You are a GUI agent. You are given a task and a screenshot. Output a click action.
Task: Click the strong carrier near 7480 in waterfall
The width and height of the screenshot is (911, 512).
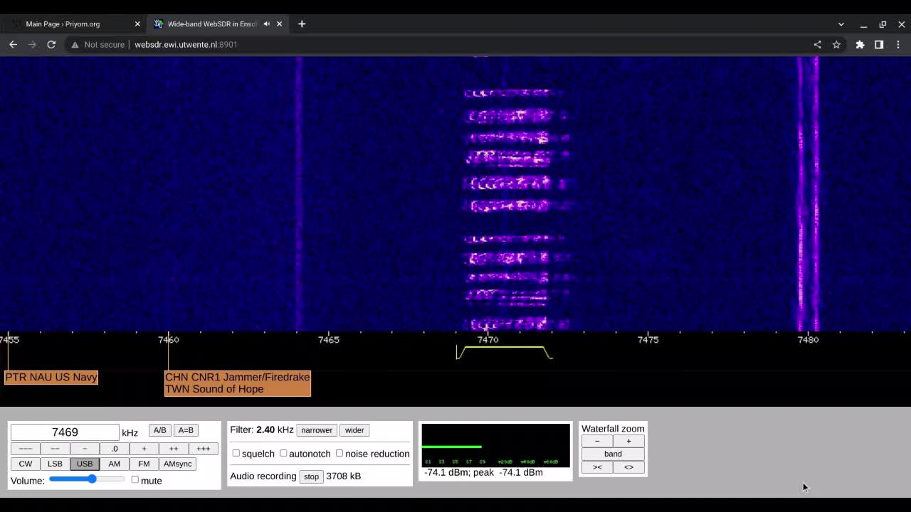click(808, 193)
